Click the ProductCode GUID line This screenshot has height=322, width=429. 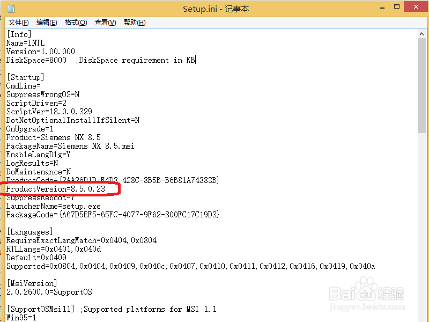[x=113, y=180]
